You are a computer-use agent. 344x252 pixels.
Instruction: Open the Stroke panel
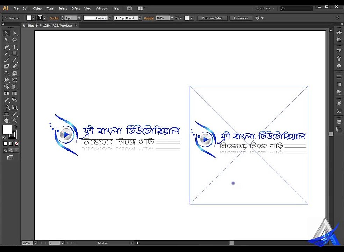339,77
